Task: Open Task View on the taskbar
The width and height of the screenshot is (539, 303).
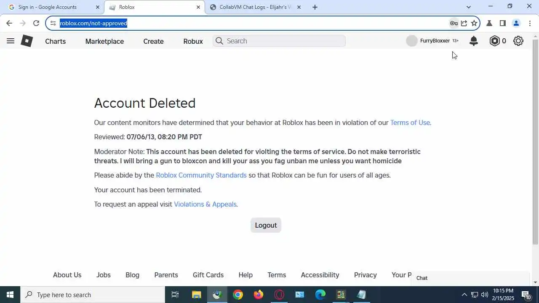Action: pos(175,295)
